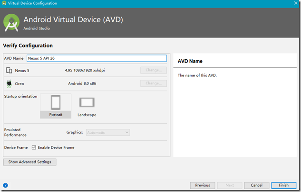Click the 'Device Frame' label

[16, 147]
